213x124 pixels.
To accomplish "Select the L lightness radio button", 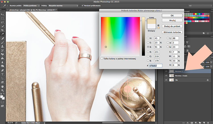I will 168,38.
